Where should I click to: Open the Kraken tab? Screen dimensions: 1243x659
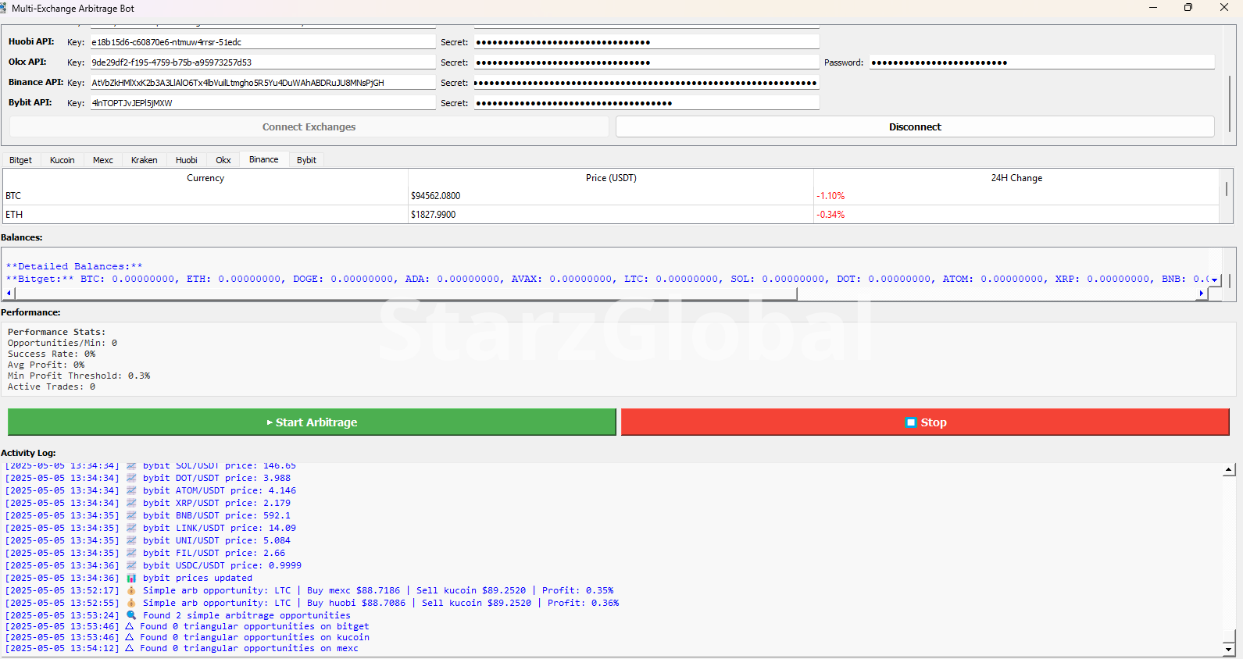pos(145,160)
